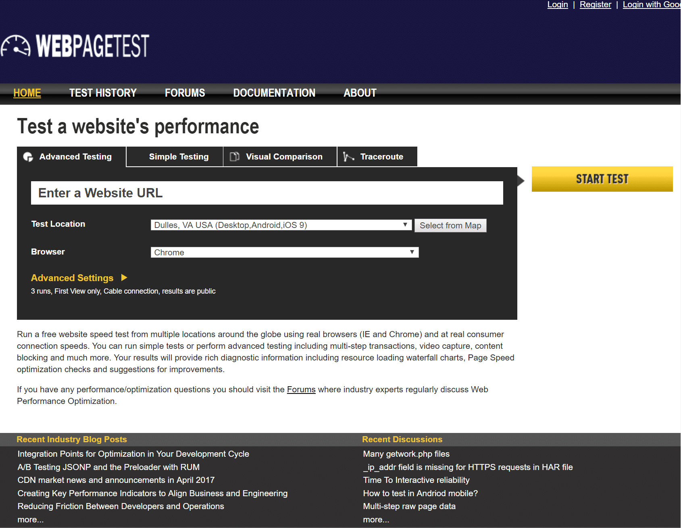Viewport: 681px width, 528px height.
Task: Click the Enter a Website URL field
Action: click(267, 193)
